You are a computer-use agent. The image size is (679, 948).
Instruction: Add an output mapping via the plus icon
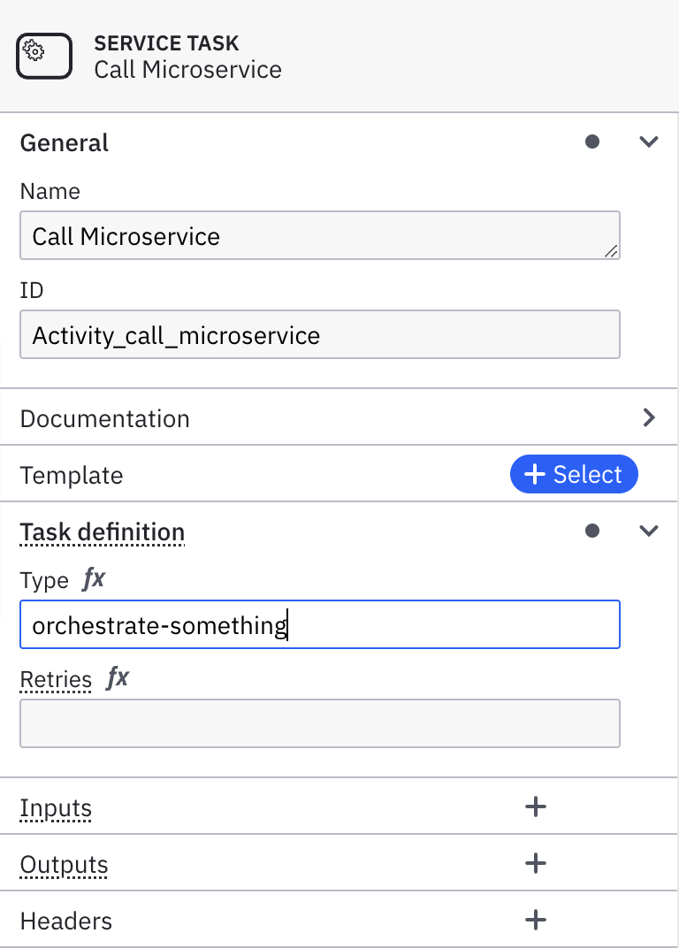536,863
